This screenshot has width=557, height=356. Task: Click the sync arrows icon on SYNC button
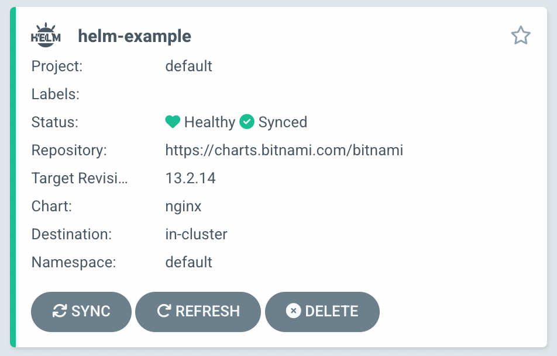pyautogui.click(x=59, y=312)
